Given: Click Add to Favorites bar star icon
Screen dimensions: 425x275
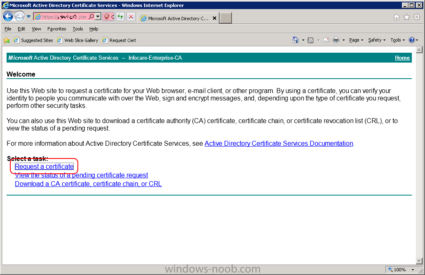Looking at the screenshot, I should [7, 40].
